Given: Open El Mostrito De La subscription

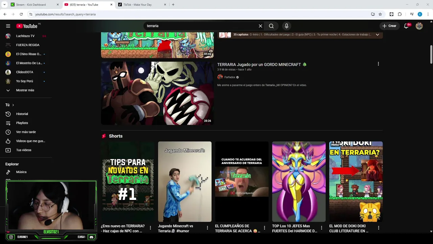Looking at the screenshot, I should (26, 63).
